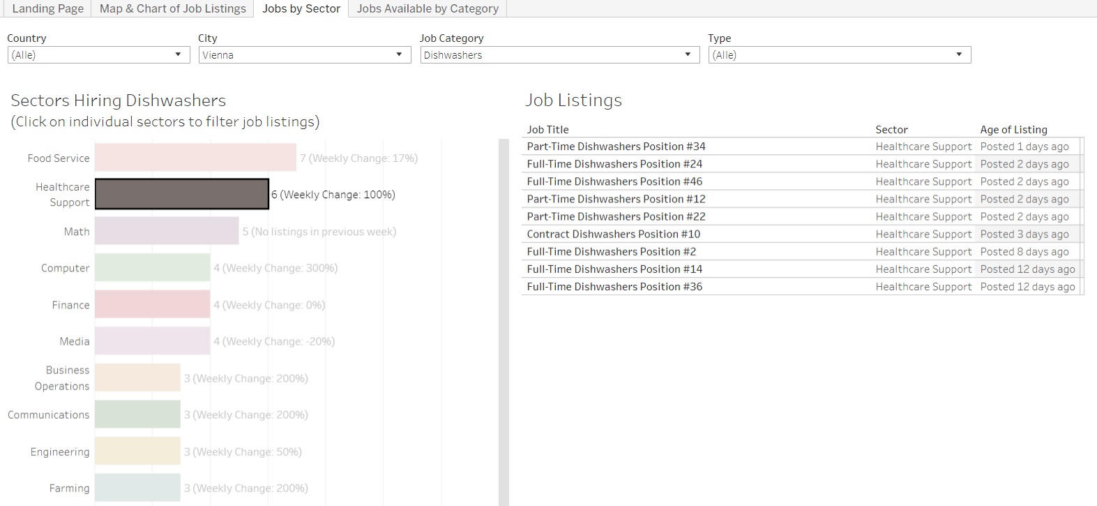This screenshot has width=1097, height=506.
Task: Expand the Job Category dropdown
Action: click(x=559, y=55)
